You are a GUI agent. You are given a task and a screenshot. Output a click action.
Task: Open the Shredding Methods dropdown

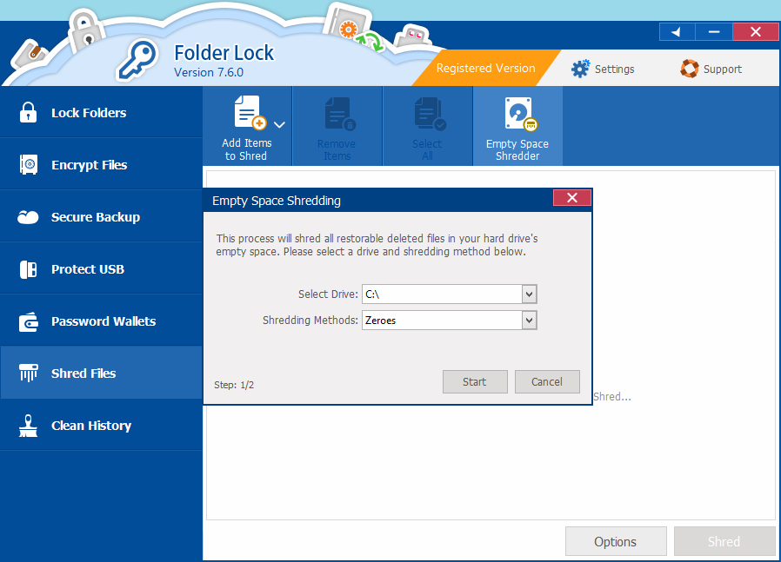(x=529, y=321)
